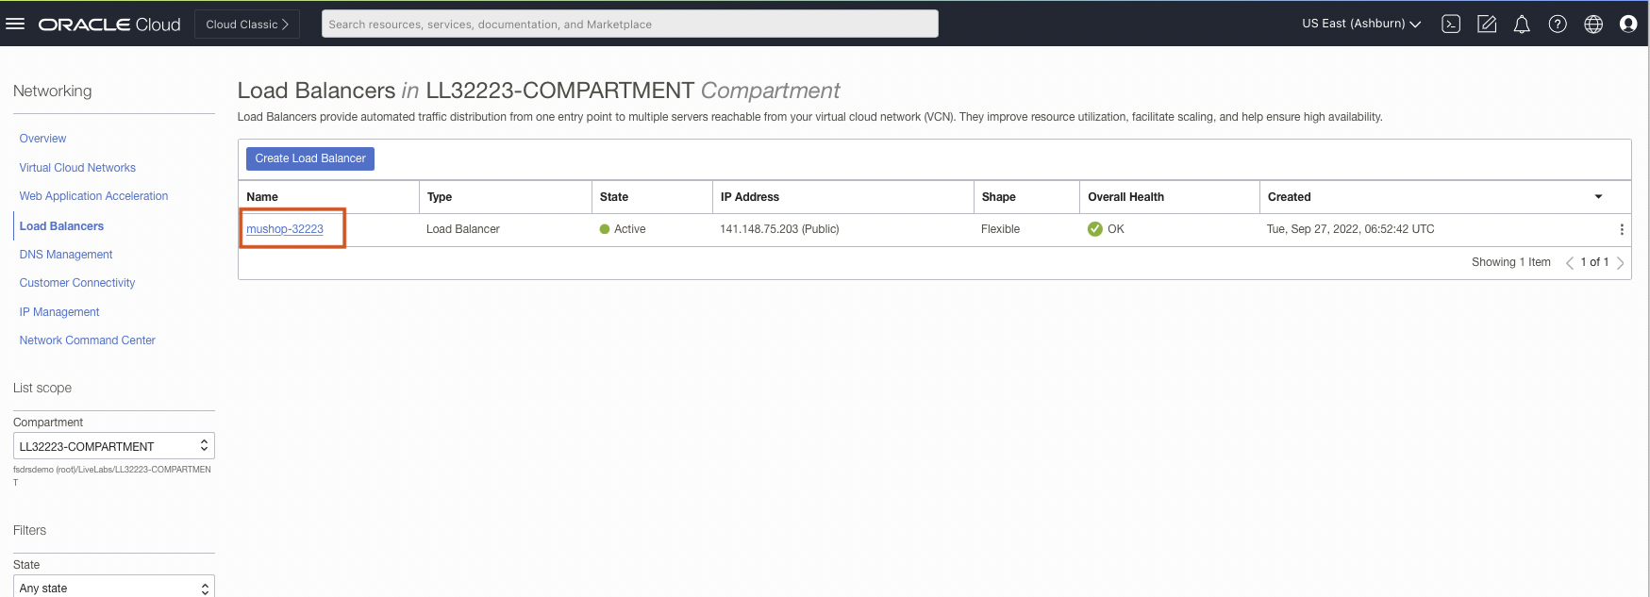The width and height of the screenshot is (1650, 597).
Task: Open the Compartment selector dropdown
Action: point(114,446)
